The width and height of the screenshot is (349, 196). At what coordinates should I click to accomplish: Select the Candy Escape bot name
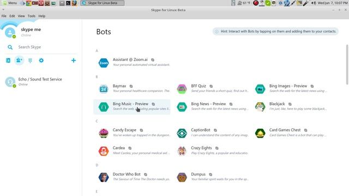(124, 130)
